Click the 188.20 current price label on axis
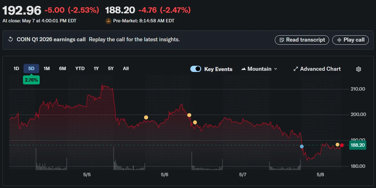This screenshot has width=376, height=188. click(x=358, y=145)
